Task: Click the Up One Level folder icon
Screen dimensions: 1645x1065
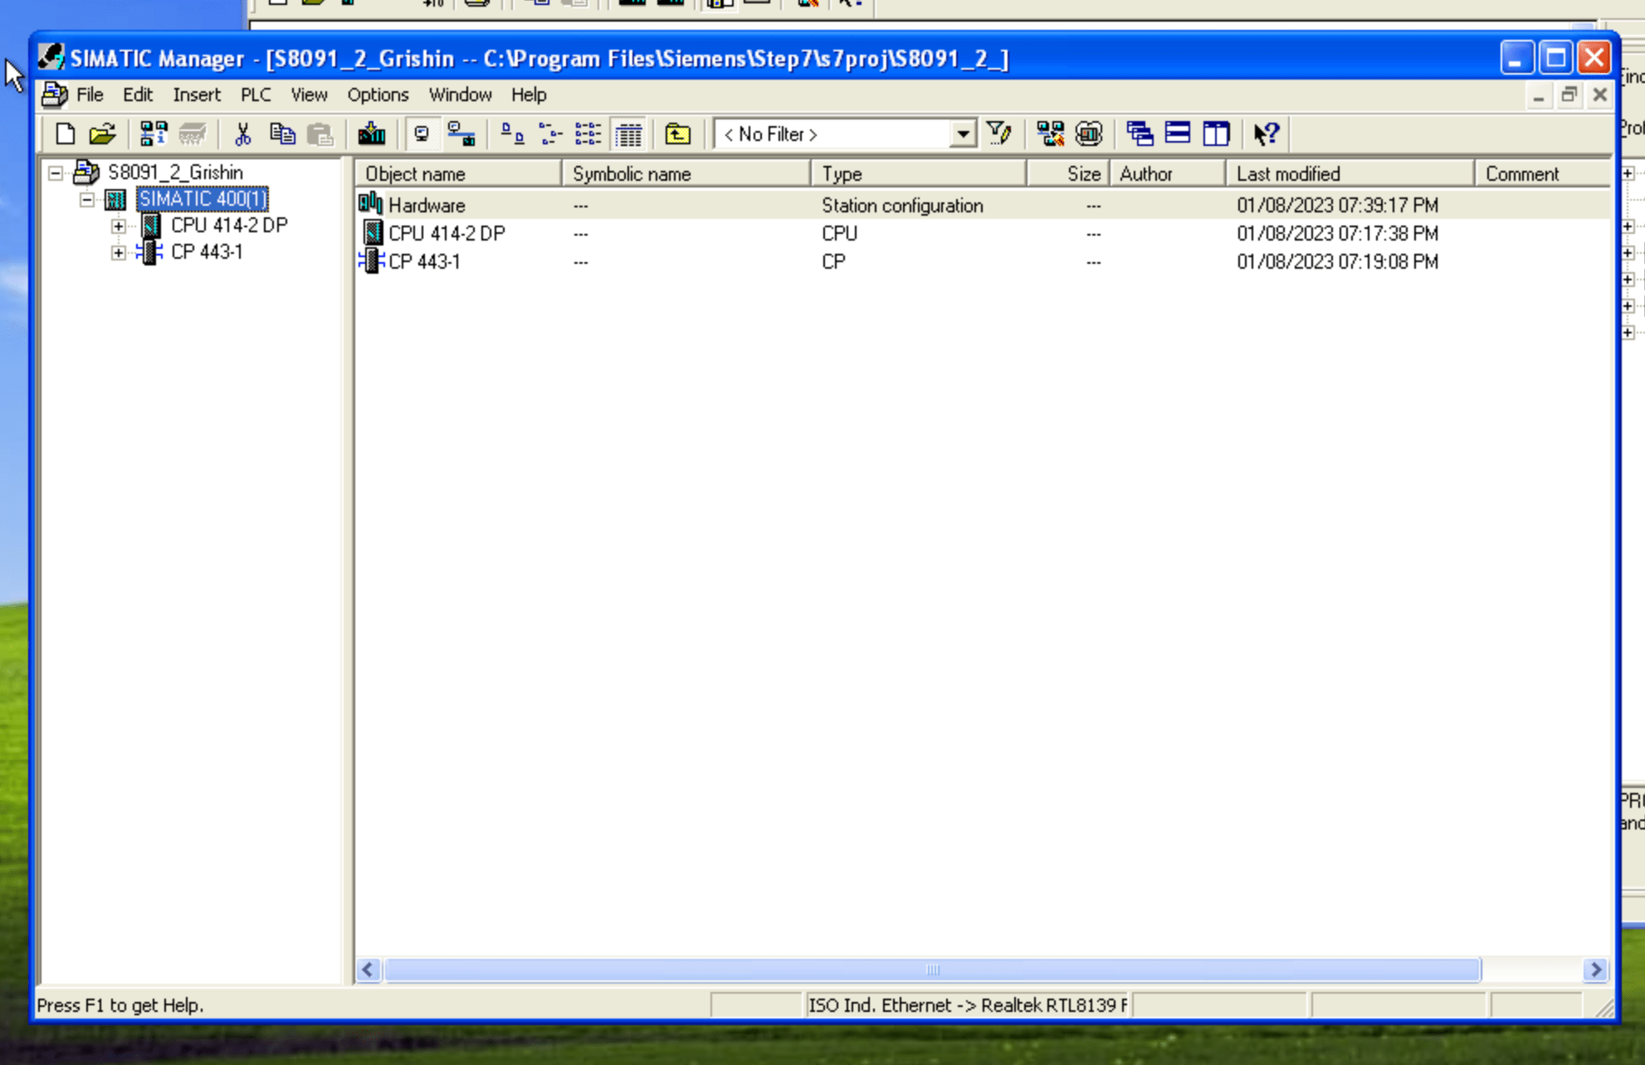Action: (x=678, y=134)
